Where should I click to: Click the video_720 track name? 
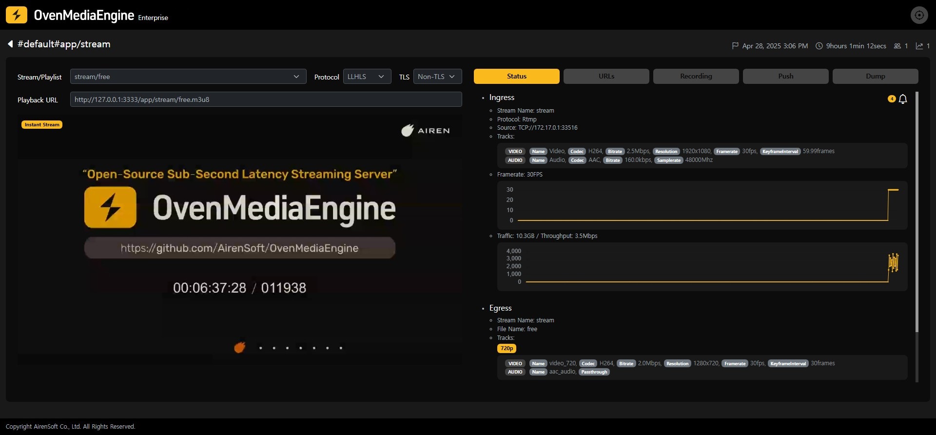click(563, 363)
